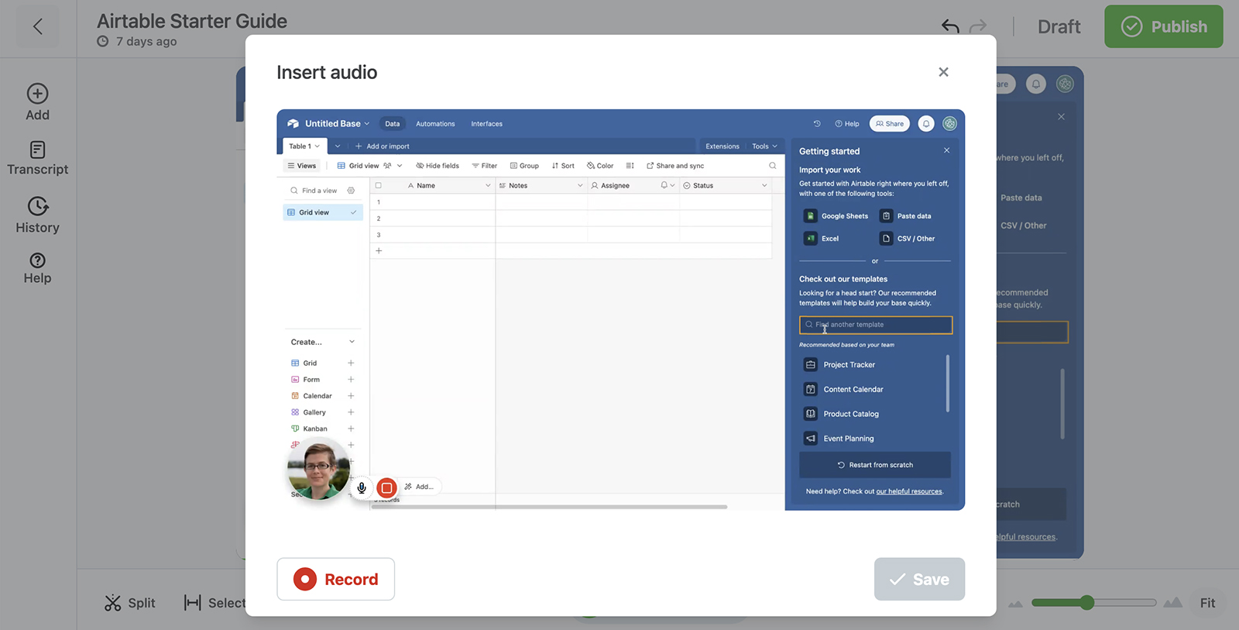Start recording with the Record button

[336, 579]
